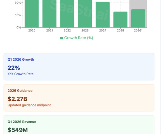This screenshot has height=134, width=161.
Task: Click the Q1 2026 Revenue card title
Action: point(22,122)
